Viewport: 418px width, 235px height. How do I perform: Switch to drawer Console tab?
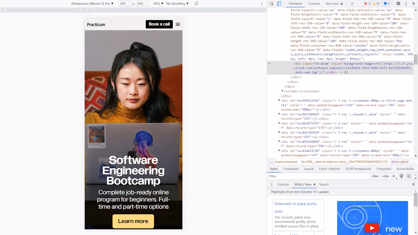pos(283,184)
